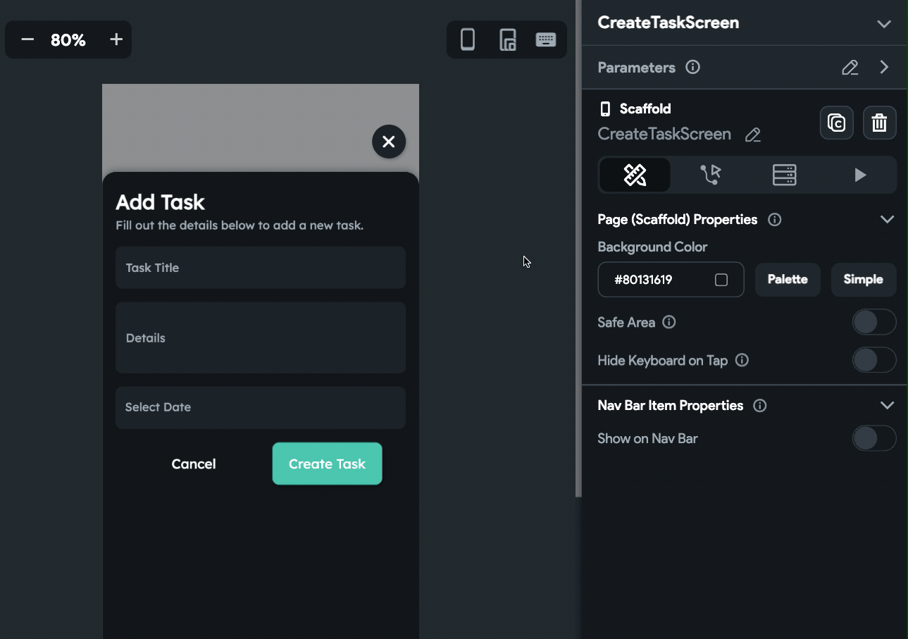Click the Simple button

(x=864, y=280)
